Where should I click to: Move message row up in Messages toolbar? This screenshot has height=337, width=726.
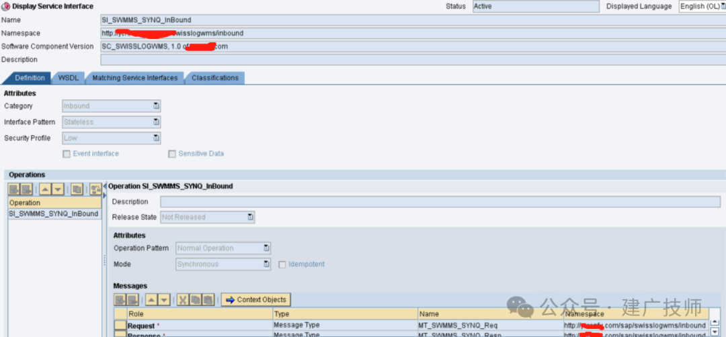click(151, 299)
